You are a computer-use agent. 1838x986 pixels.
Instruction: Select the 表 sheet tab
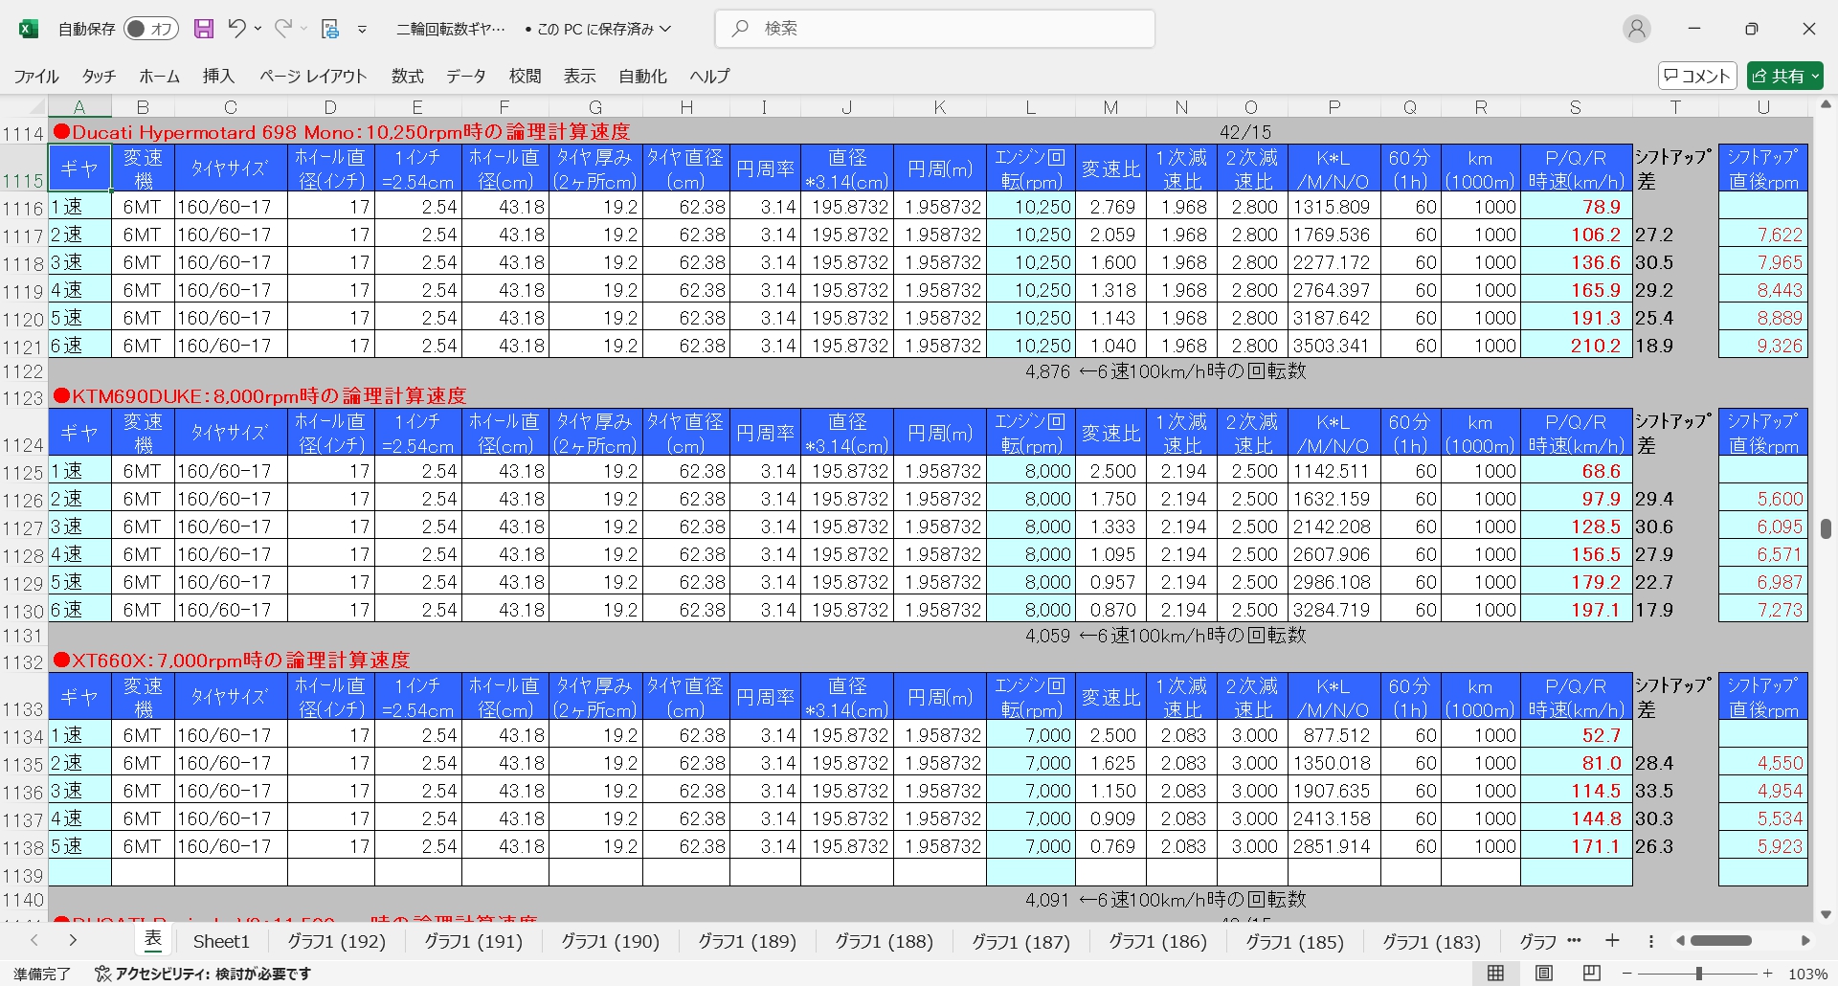(153, 940)
